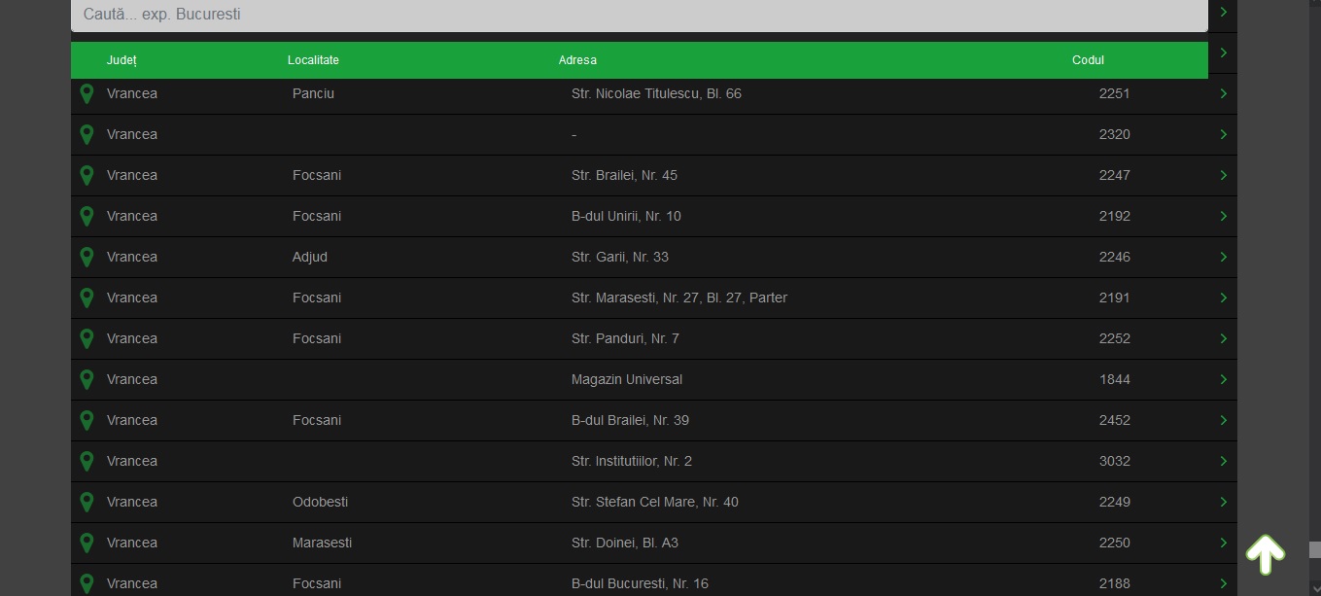Expand the Str. Panduri, Nr. 7 row chevron

(x=1223, y=338)
